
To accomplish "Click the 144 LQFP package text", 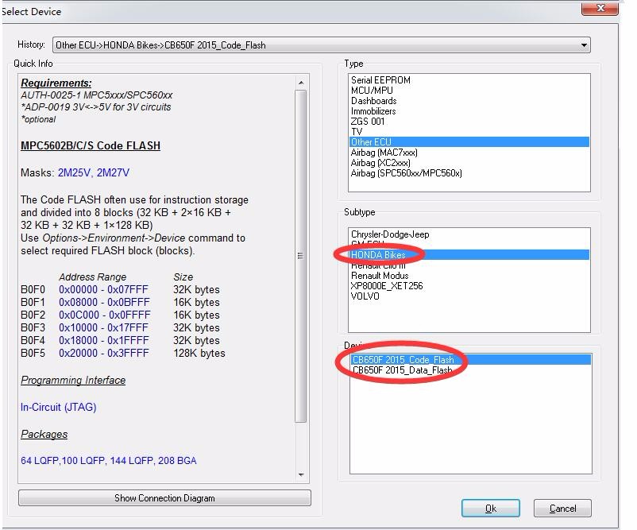I will [x=132, y=461].
